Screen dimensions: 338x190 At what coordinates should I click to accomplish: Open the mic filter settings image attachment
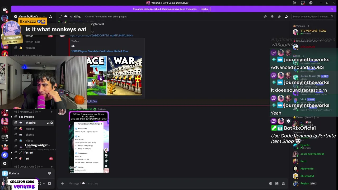point(89,142)
